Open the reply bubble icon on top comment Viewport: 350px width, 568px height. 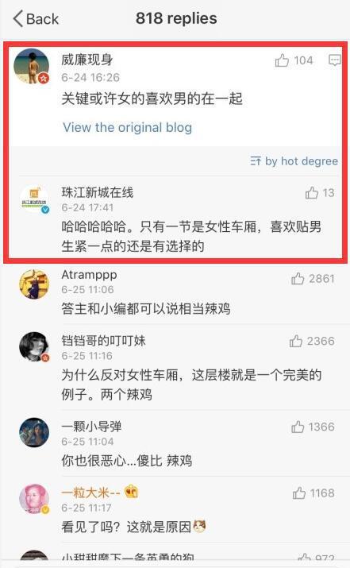pyautogui.click(x=334, y=60)
